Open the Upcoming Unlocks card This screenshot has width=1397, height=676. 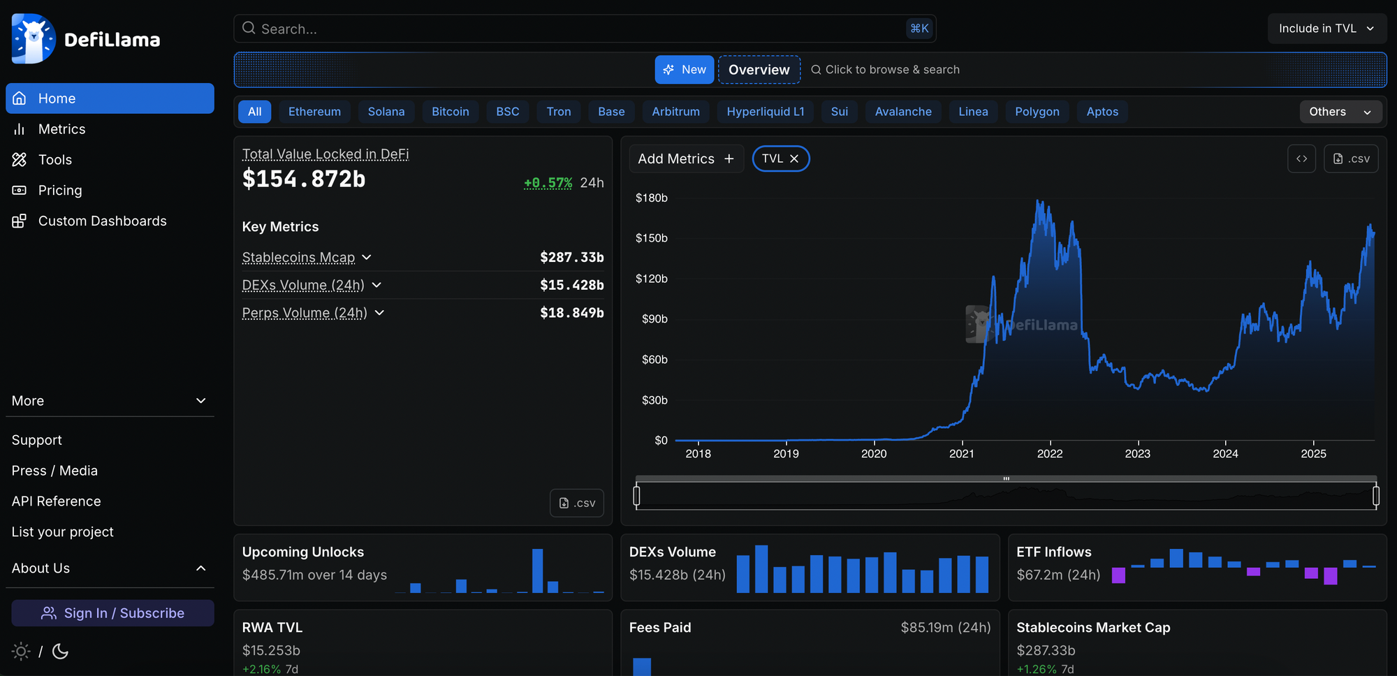tap(423, 568)
